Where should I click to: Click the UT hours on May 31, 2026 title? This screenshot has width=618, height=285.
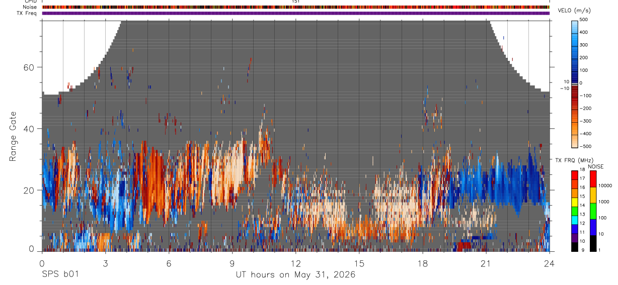296,274
